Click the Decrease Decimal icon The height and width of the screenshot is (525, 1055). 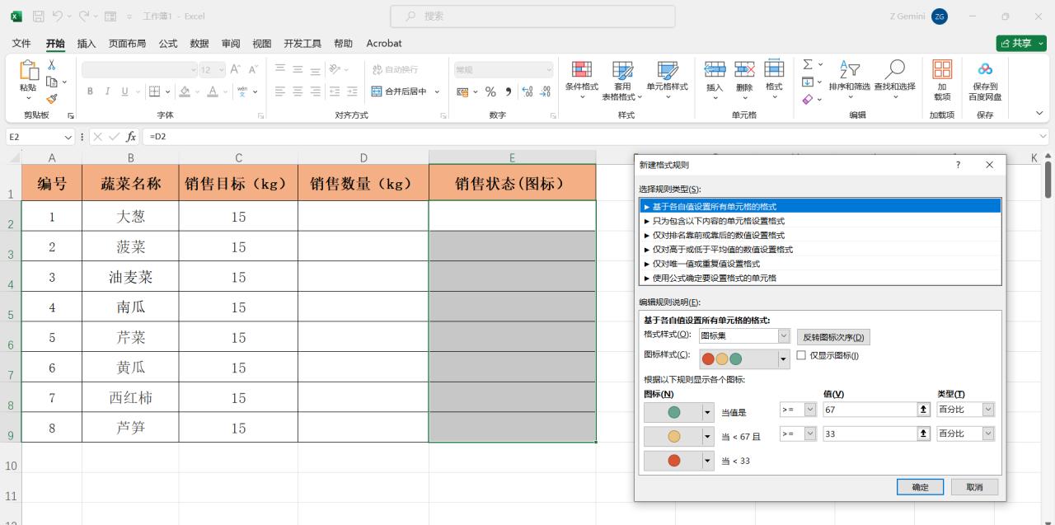tap(546, 91)
